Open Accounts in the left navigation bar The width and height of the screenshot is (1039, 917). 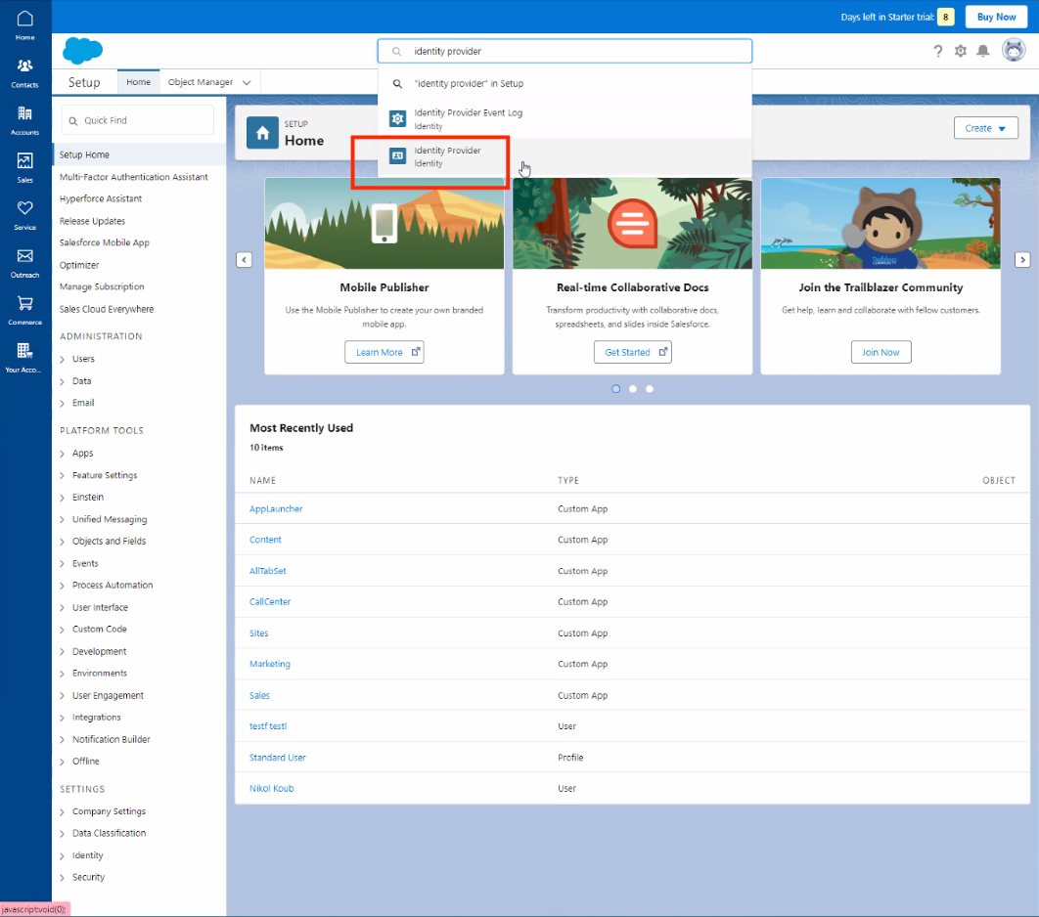tap(25, 120)
